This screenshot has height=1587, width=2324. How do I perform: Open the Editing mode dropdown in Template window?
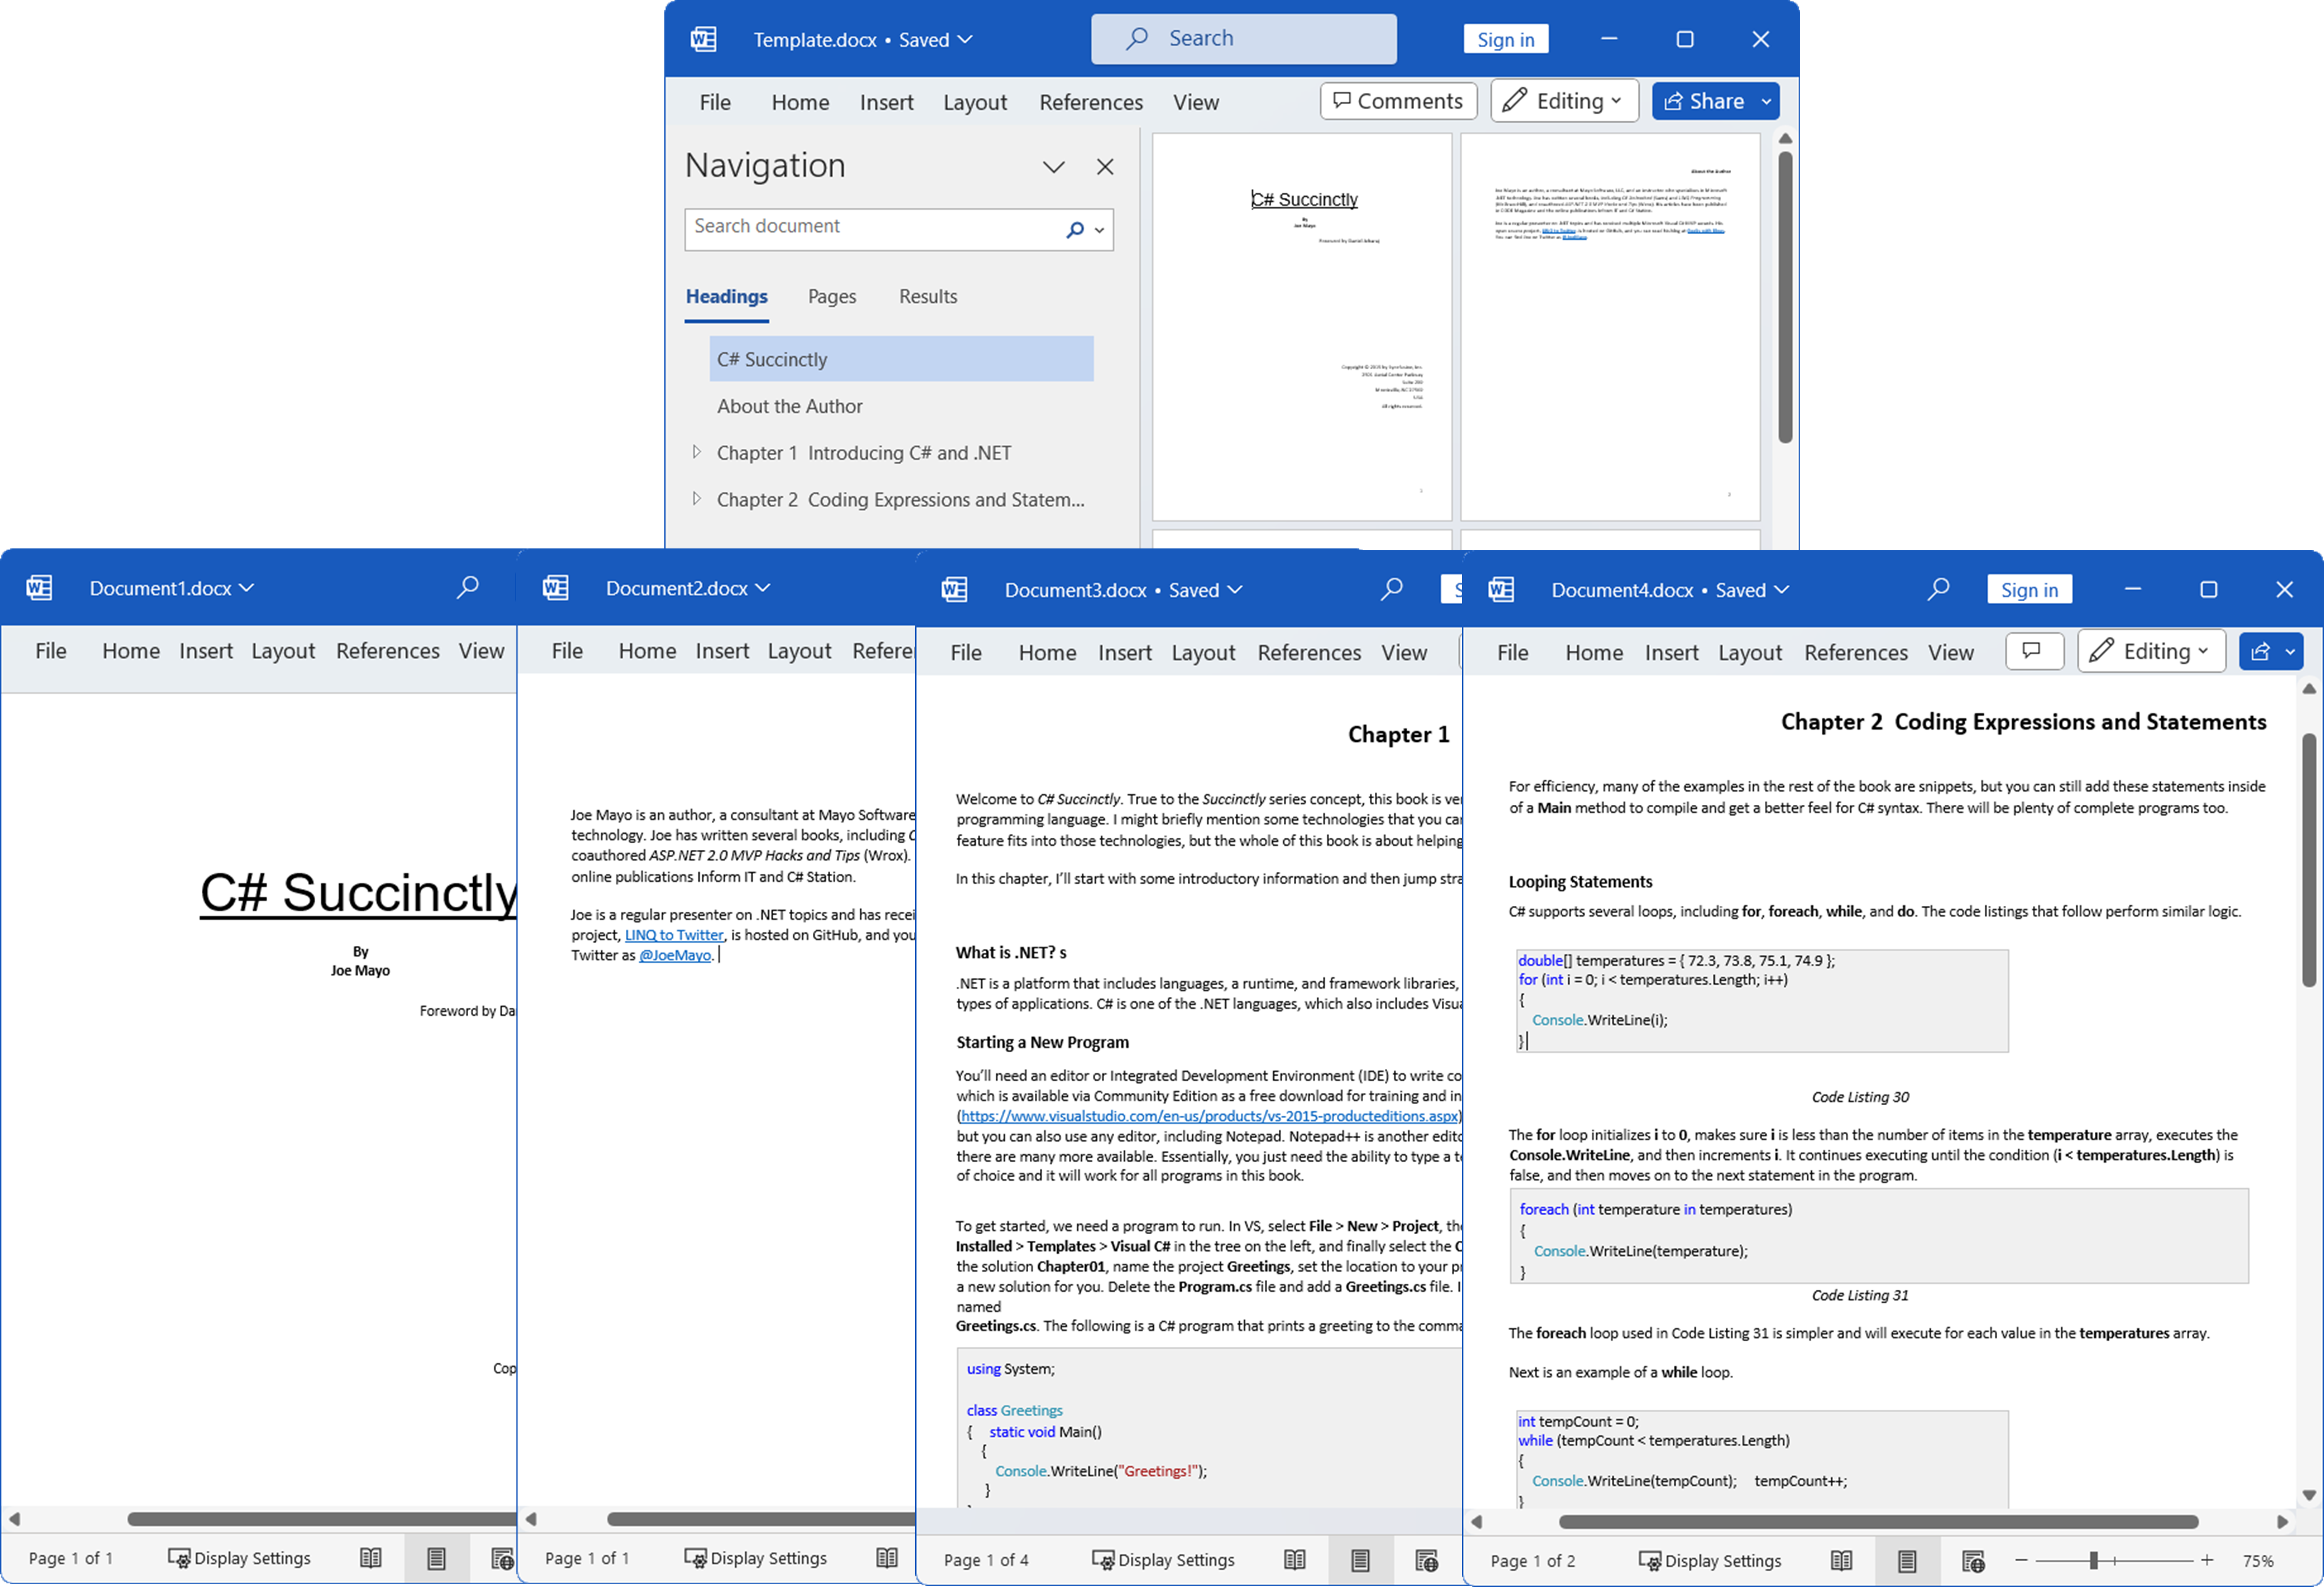tap(1564, 100)
